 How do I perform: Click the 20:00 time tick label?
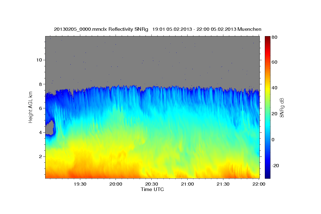pyautogui.click(x=116, y=184)
